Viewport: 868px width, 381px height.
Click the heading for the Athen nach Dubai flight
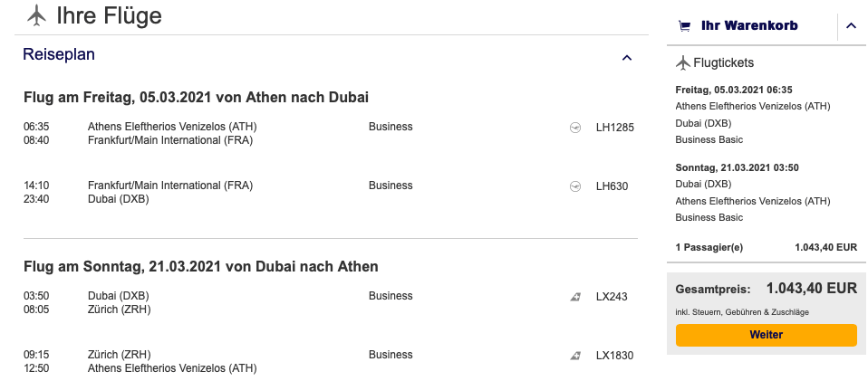(196, 98)
